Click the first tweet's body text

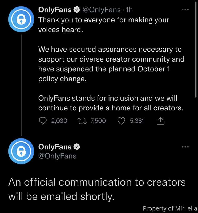pyautogui.click(x=111, y=64)
